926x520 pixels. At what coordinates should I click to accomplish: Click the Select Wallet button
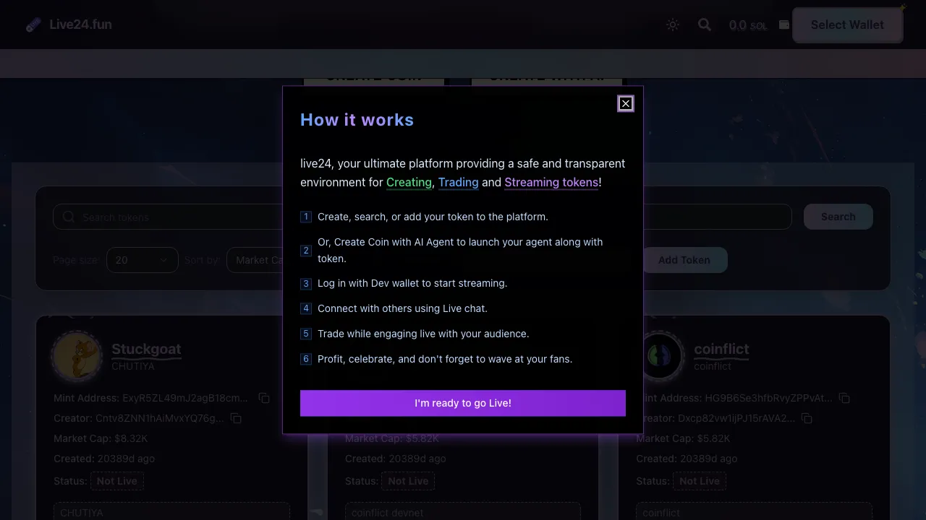click(x=847, y=25)
